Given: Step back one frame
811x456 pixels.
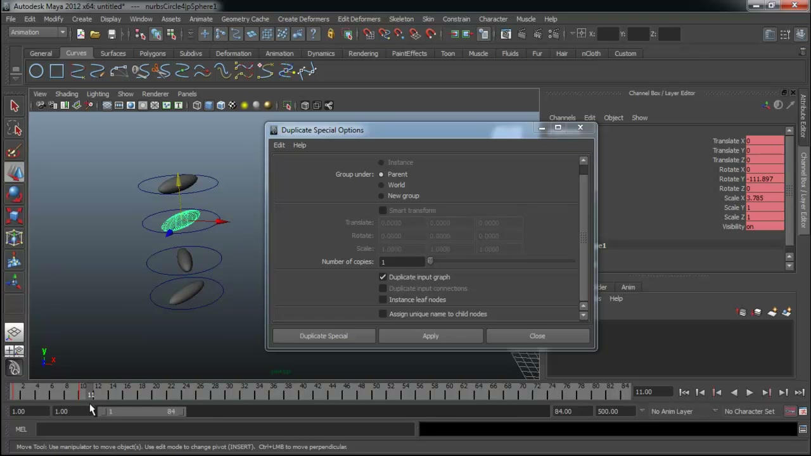Looking at the screenshot, I should point(701,393).
